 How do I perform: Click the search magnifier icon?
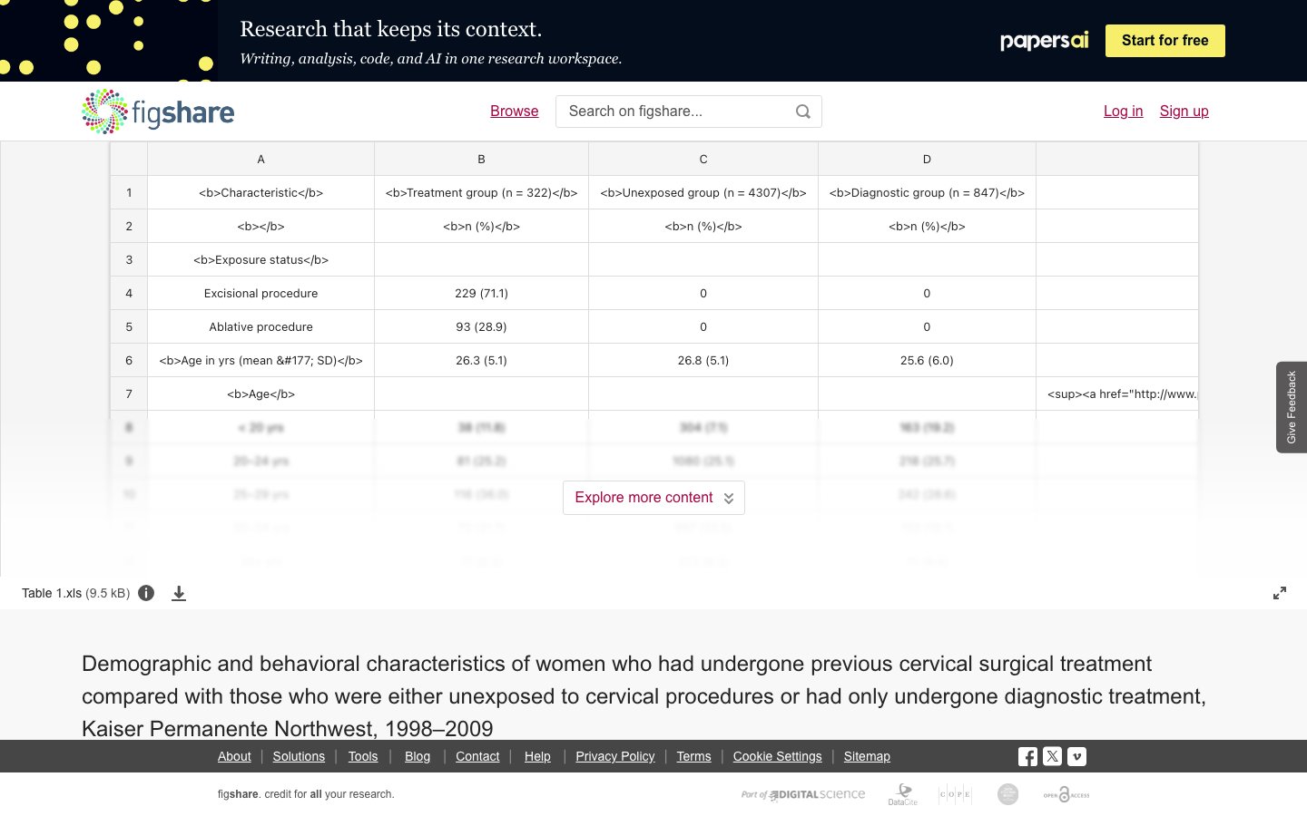(803, 112)
